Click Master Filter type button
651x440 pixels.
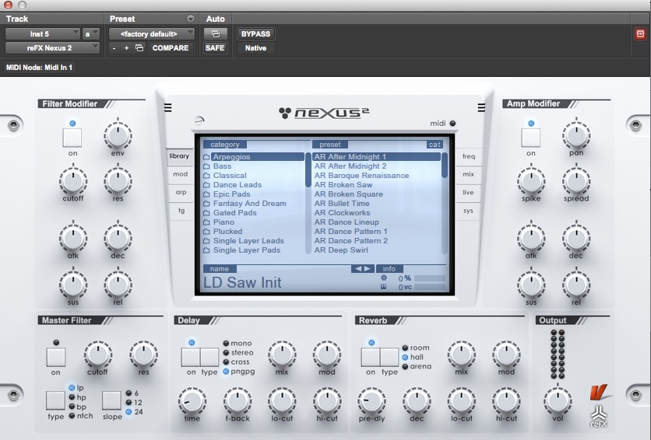(55, 400)
